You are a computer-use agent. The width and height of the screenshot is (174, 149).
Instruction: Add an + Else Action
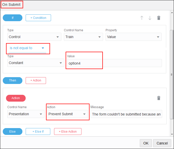pos(68,132)
